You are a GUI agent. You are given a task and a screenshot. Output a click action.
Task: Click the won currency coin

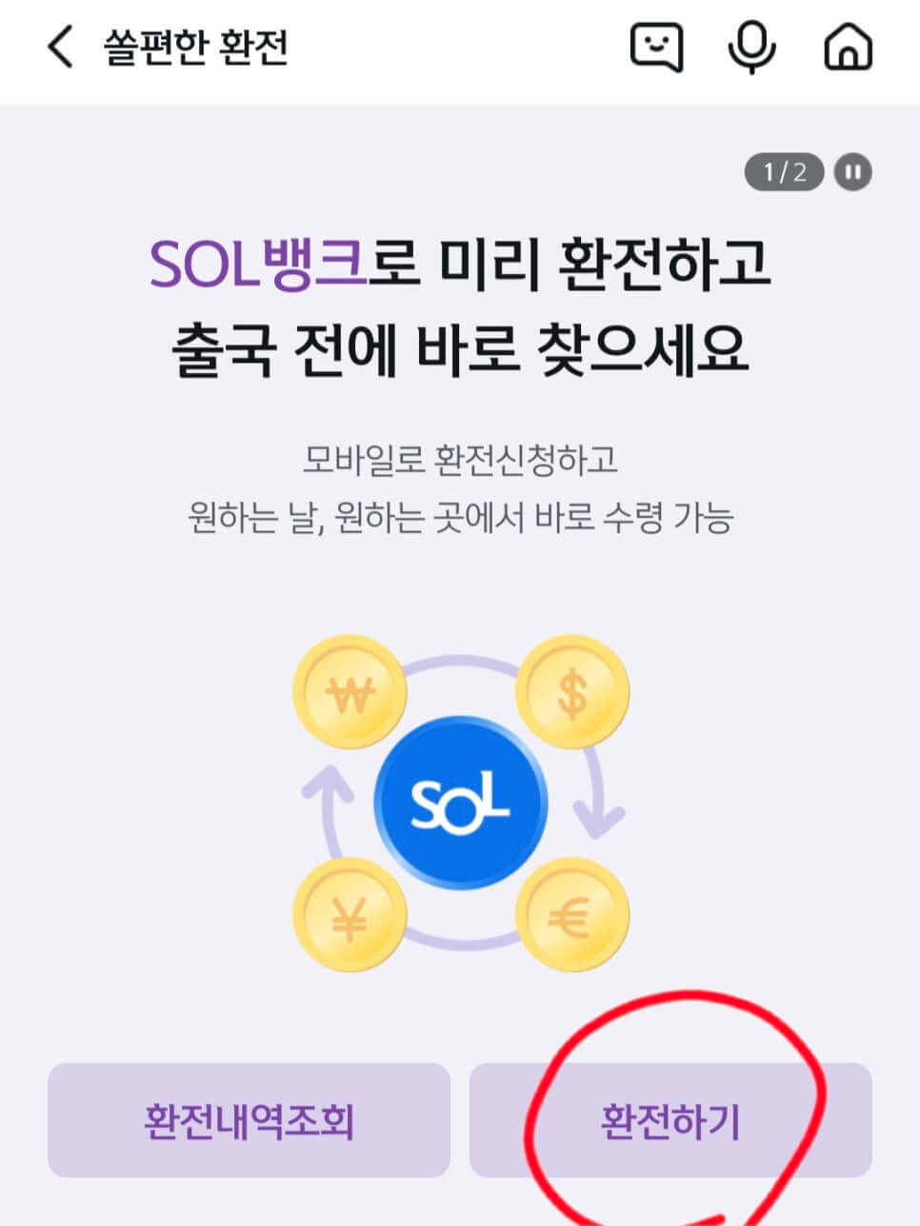(x=350, y=693)
